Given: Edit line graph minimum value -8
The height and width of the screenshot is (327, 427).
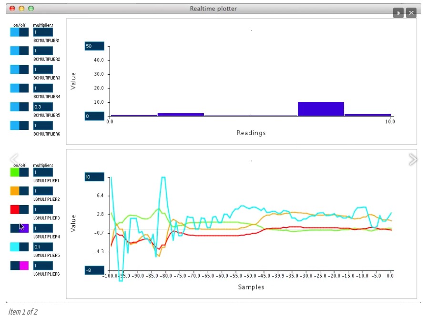Looking at the screenshot, I should [x=94, y=270].
